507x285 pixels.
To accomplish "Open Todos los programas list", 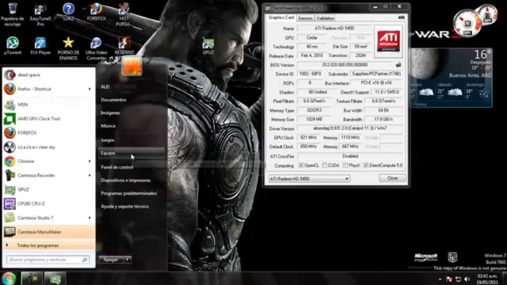I will (49, 245).
